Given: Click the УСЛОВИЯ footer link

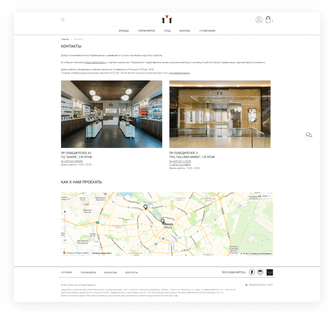Looking at the screenshot, I should pyautogui.click(x=66, y=272).
